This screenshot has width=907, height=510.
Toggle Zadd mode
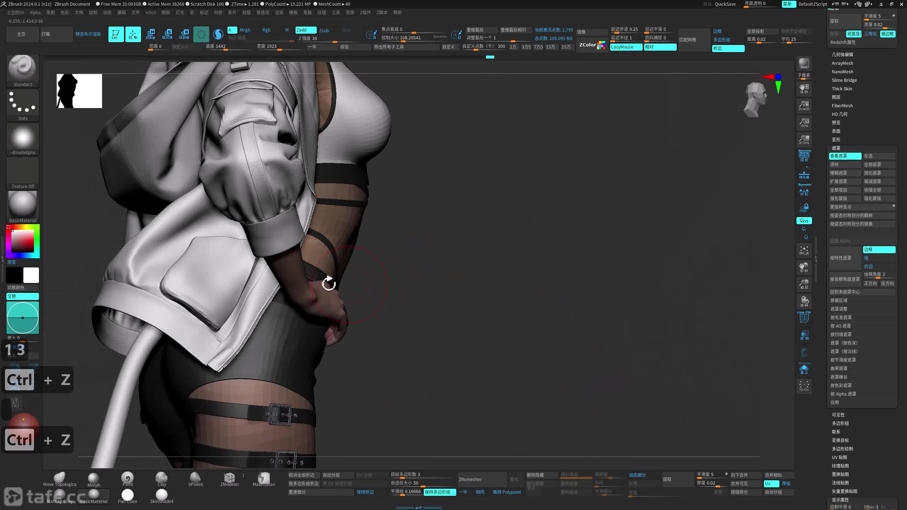306,30
